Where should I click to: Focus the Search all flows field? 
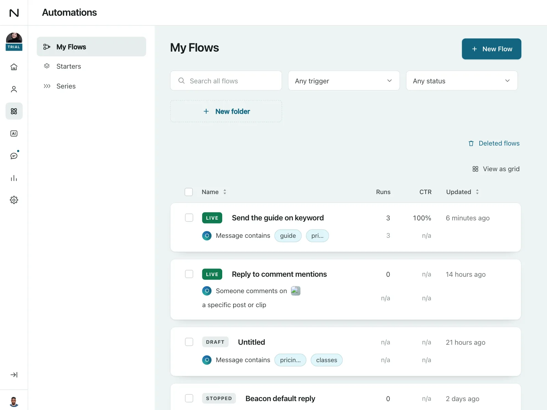[226, 81]
